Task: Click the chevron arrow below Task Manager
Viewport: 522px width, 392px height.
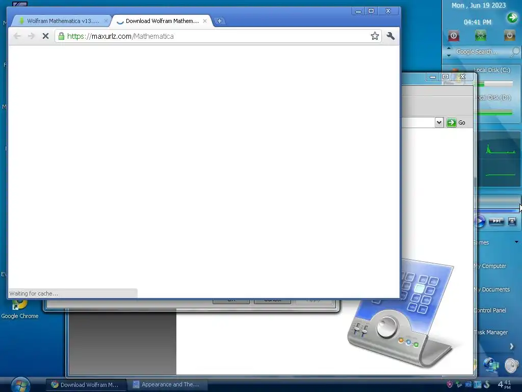Action: tap(512, 347)
